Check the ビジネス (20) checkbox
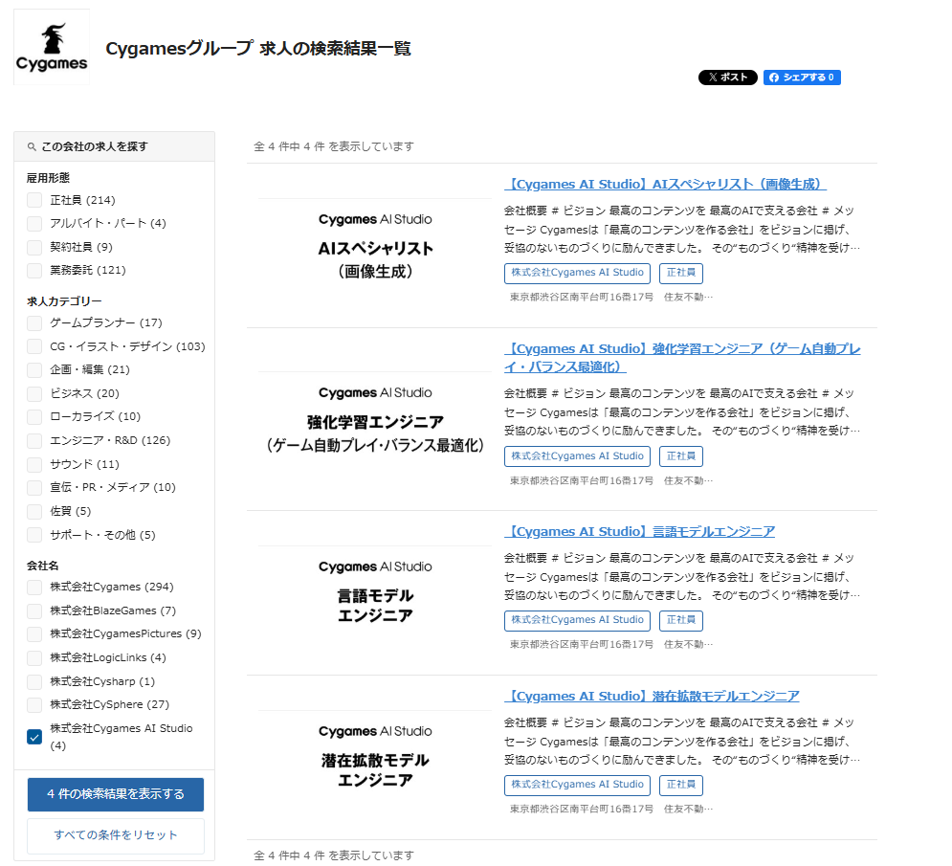 [34, 393]
